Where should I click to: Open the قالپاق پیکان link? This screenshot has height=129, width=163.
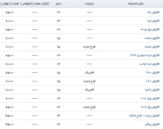(x=152, y=124)
